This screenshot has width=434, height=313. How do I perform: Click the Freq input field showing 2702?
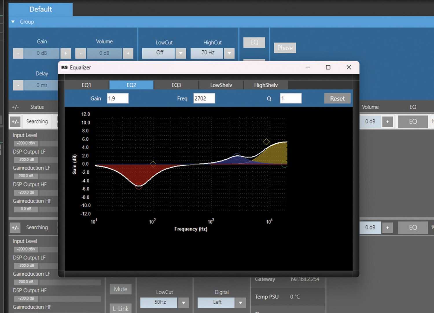click(204, 98)
